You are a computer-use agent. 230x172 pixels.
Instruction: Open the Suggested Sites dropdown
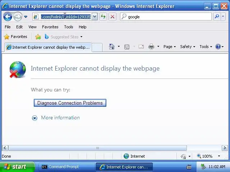pyautogui.click(x=64, y=37)
